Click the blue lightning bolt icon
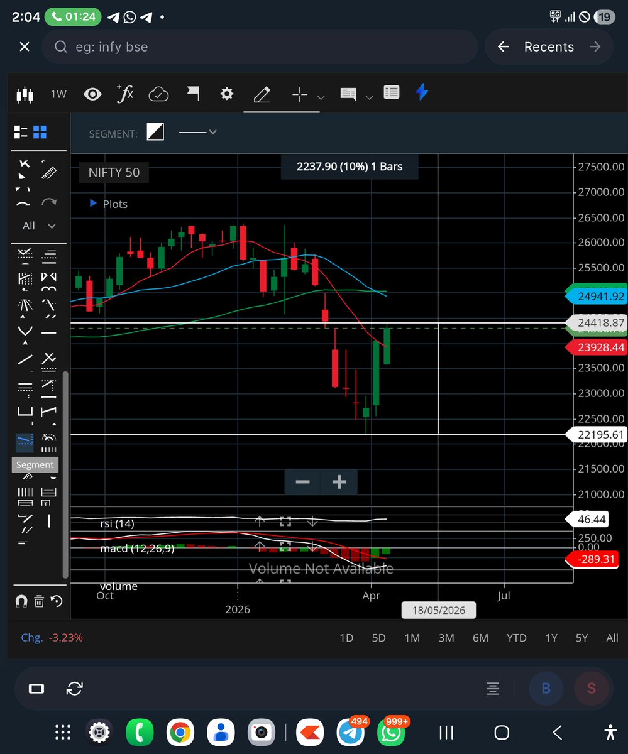 click(x=422, y=92)
